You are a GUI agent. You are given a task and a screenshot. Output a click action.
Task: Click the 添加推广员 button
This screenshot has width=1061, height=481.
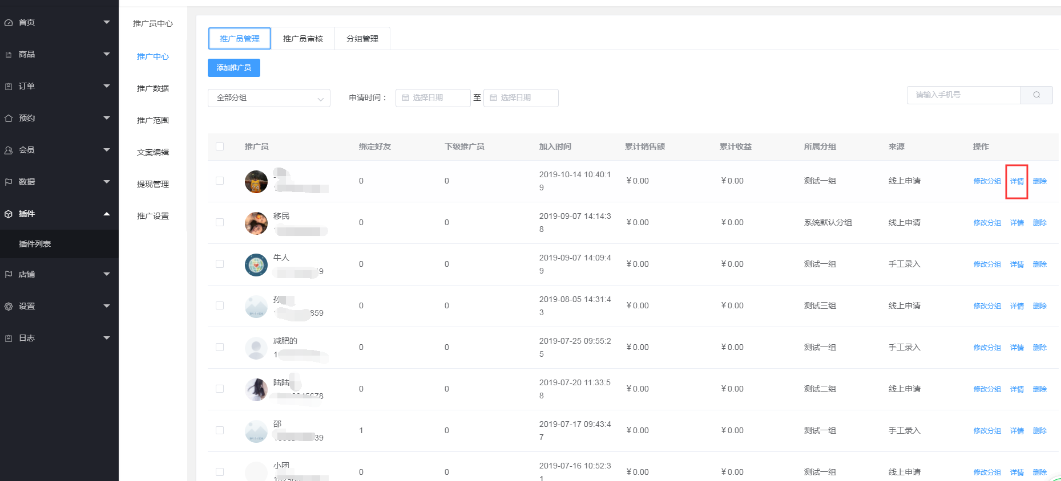click(x=234, y=68)
